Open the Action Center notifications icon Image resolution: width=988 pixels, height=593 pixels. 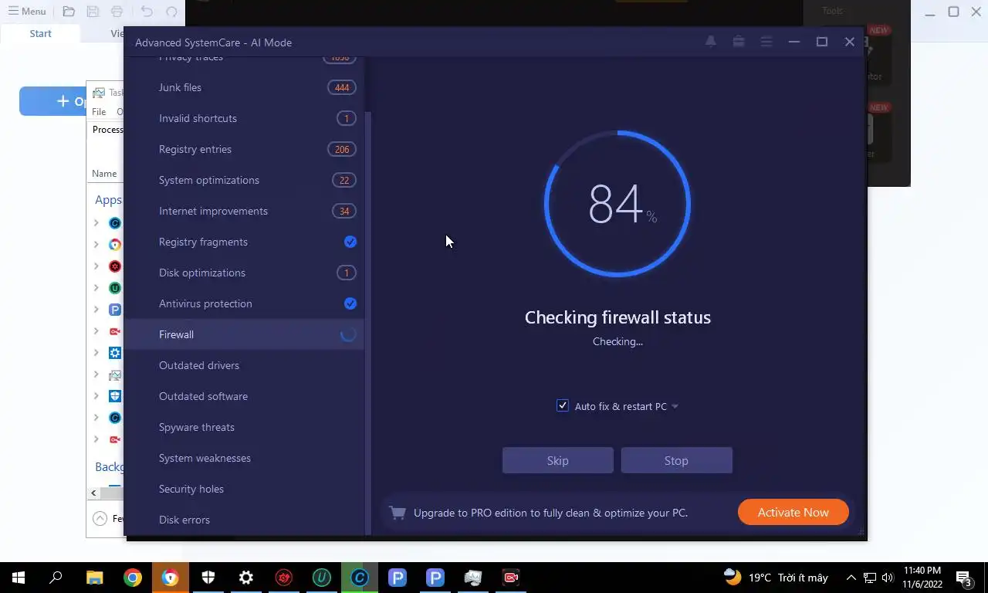pos(964,578)
